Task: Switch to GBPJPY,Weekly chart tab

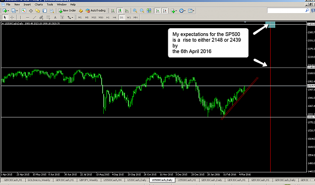Action: pyautogui.click(x=88, y=180)
